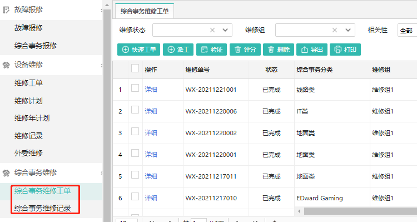Open 外委维修 menu item
The width and height of the screenshot is (417, 222).
click(x=28, y=153)
